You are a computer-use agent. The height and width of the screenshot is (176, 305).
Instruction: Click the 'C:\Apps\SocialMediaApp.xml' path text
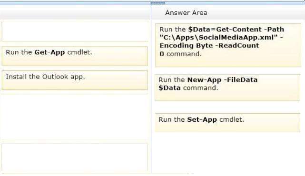point(218,37)
